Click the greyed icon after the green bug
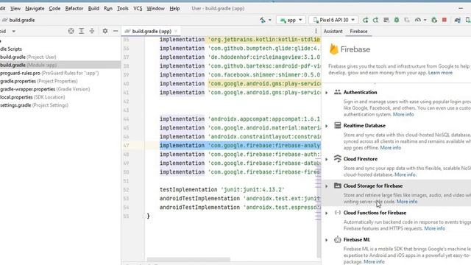Viewport: 471px width, 265px height. [x=407, y=20]
